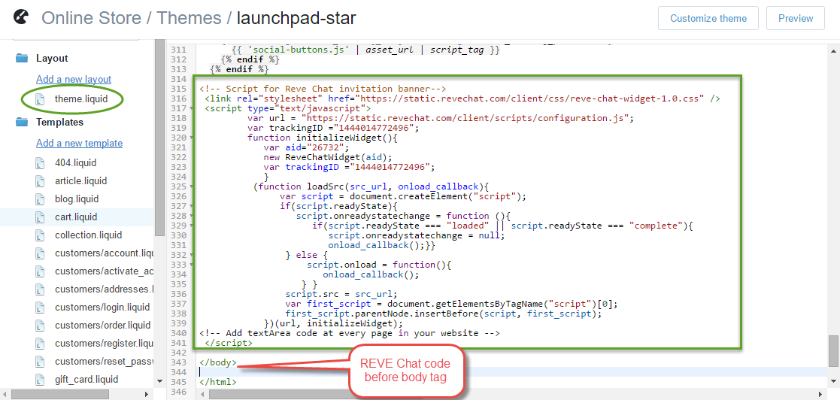Click the file icon beside 404.liquid
The height and width of the screenshot is (400, 840).
(x=40, y=163)
